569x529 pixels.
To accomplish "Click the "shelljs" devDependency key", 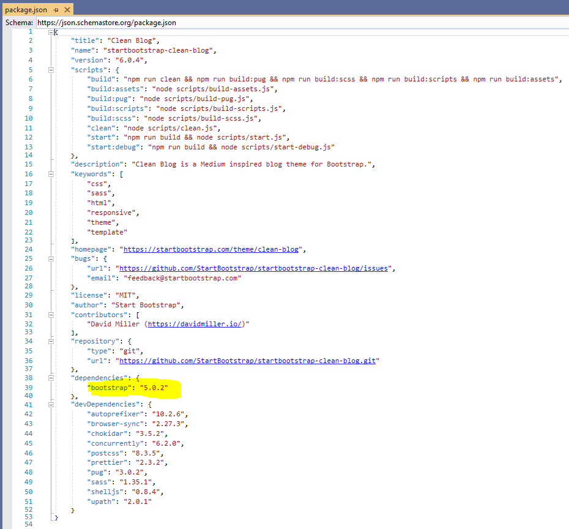I will click(105, 492).
